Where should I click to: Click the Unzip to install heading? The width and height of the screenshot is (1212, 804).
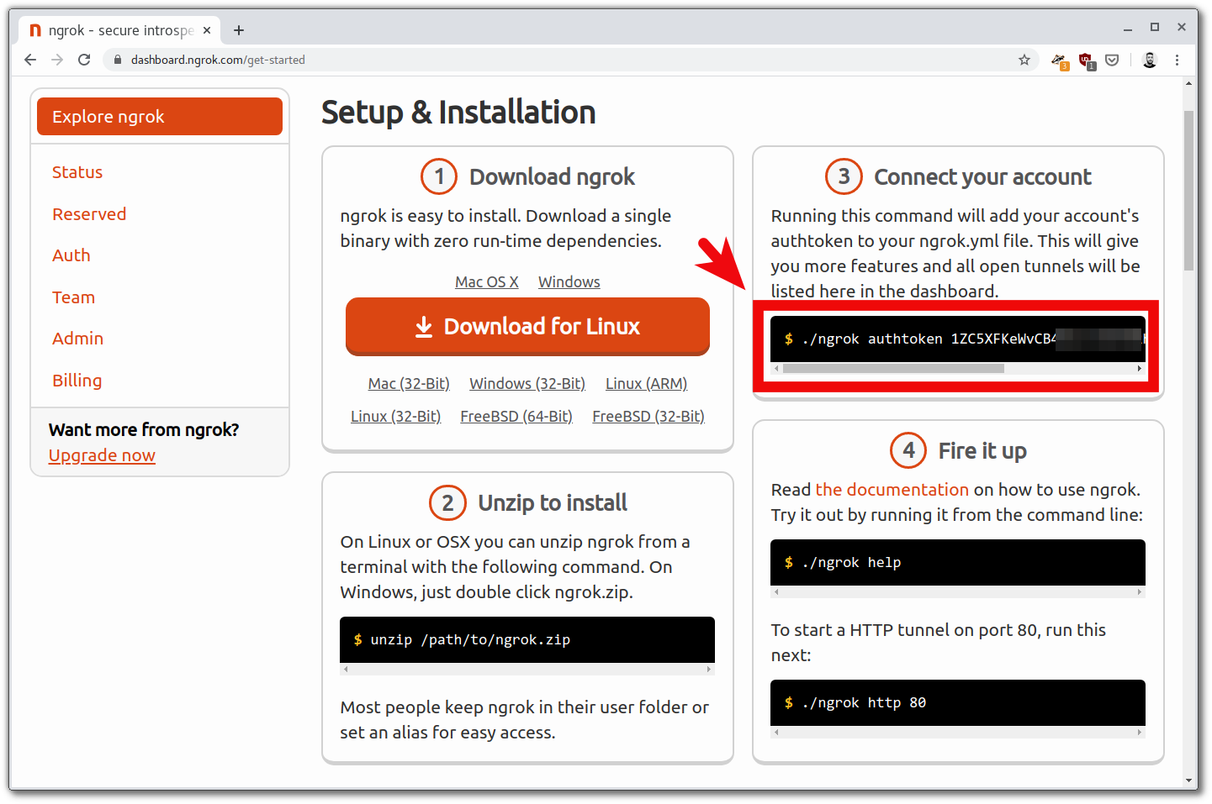(553, 503)
